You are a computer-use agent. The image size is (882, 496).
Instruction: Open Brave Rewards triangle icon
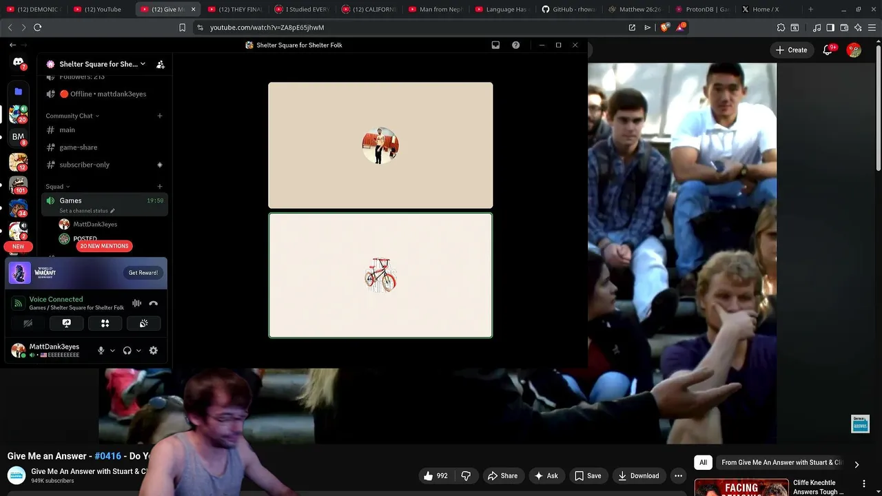click(681, 28)
